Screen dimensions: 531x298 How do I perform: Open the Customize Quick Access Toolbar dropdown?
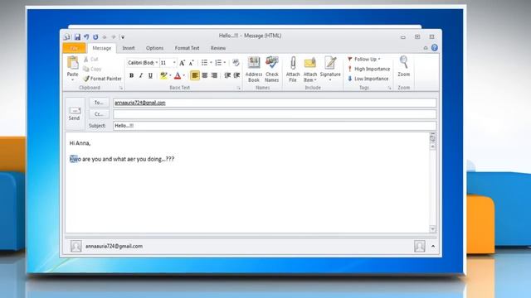[x=123, y=37]
